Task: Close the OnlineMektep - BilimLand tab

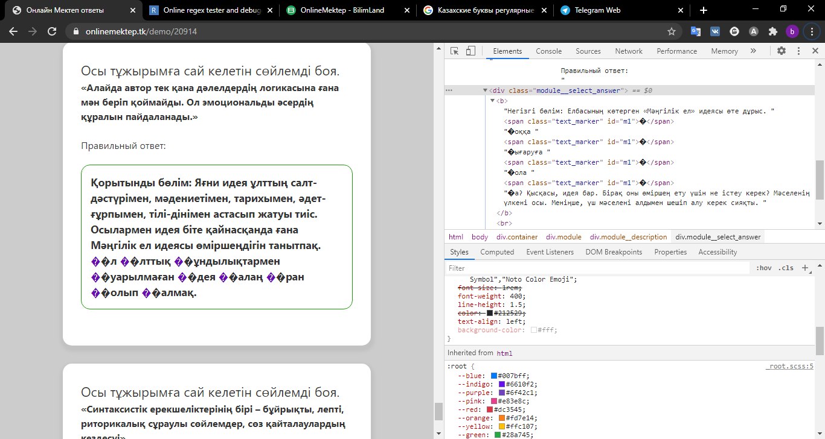Action: click(406, 10)
